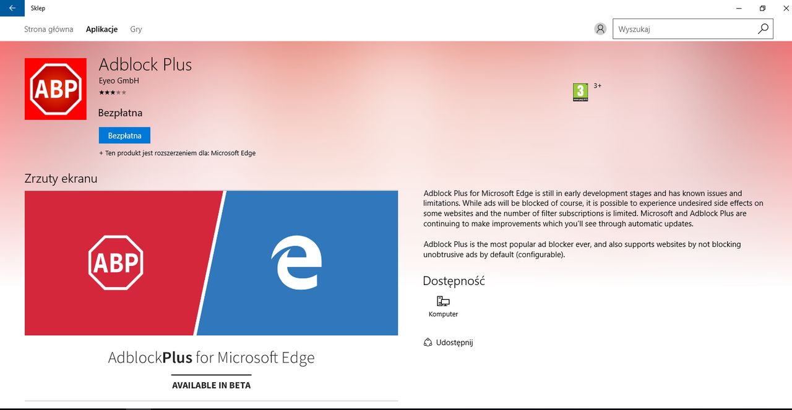This screenshot has width=792, height=410.
Task: Click the 3+ age rating text
Action: pos(598,85)
